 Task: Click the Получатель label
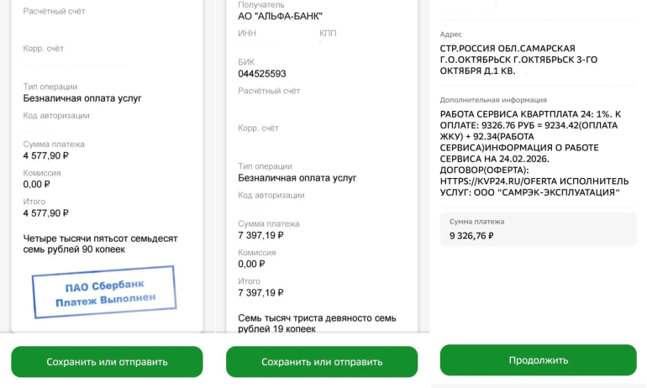click(x=260, y=4)
